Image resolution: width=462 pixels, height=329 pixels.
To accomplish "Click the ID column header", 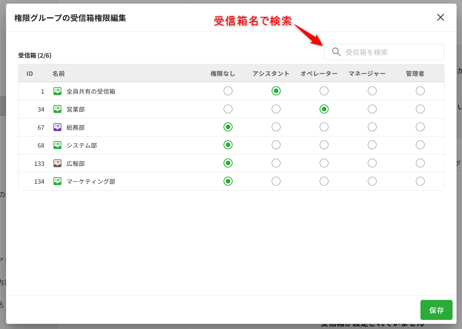I will point(30,74).
